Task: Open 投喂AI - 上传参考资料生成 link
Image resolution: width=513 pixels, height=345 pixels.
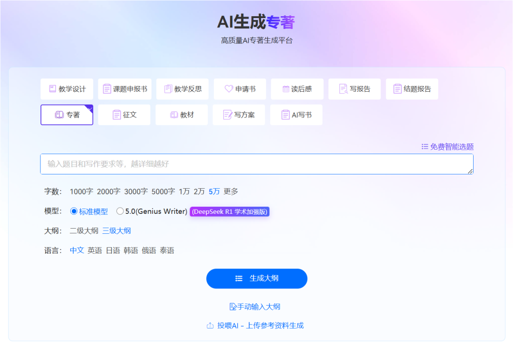Action: (x=255, y=326)
